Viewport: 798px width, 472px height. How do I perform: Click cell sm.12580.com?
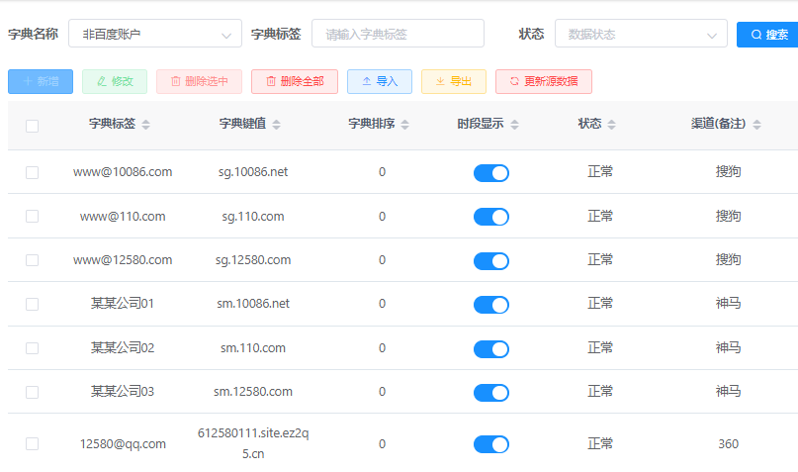point(253,392)
